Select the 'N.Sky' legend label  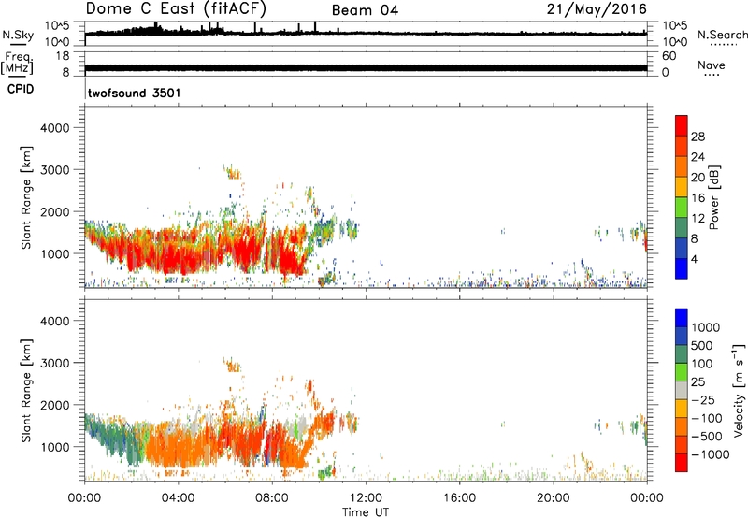[18, 35]
